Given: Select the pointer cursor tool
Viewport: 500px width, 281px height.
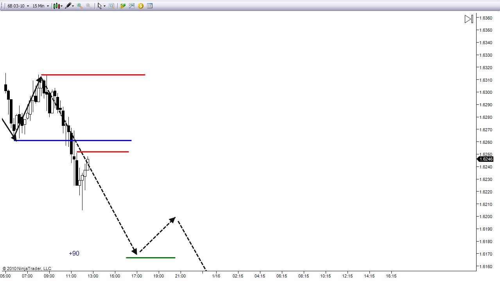Looking at the screenshot, I should pos(100,6).
